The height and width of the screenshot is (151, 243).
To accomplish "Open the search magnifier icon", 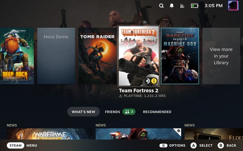I will (161, 6).
